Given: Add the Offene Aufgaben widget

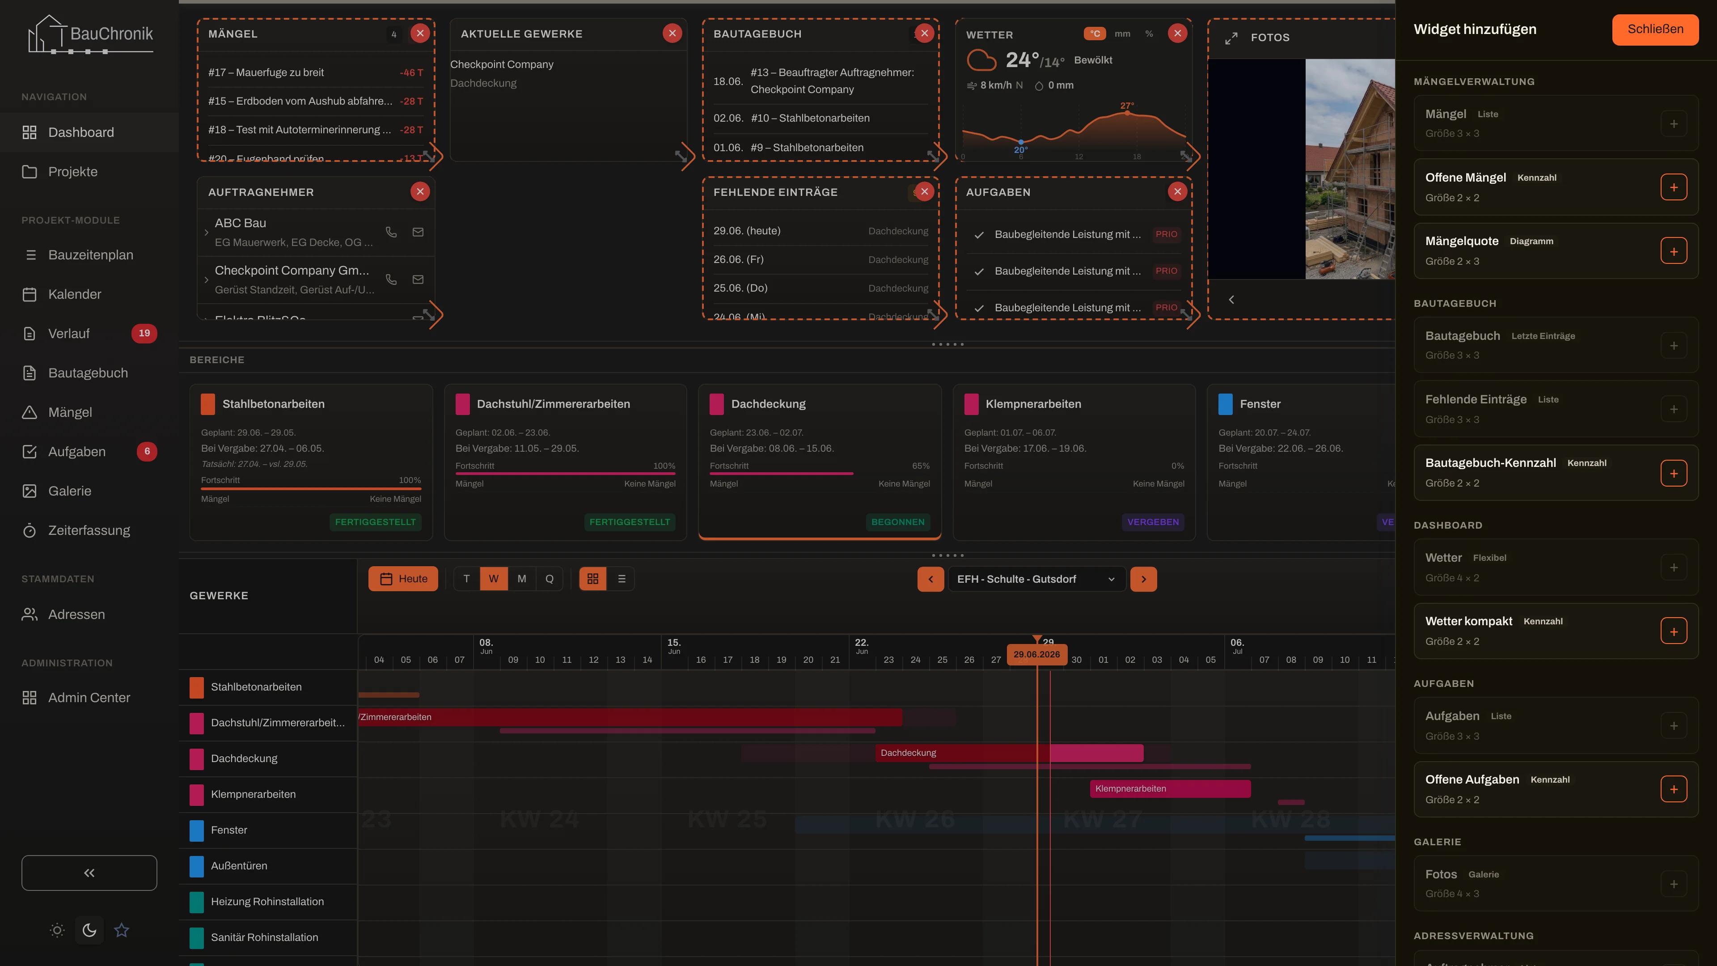Looking at the screenshot, I should 1674,789.
